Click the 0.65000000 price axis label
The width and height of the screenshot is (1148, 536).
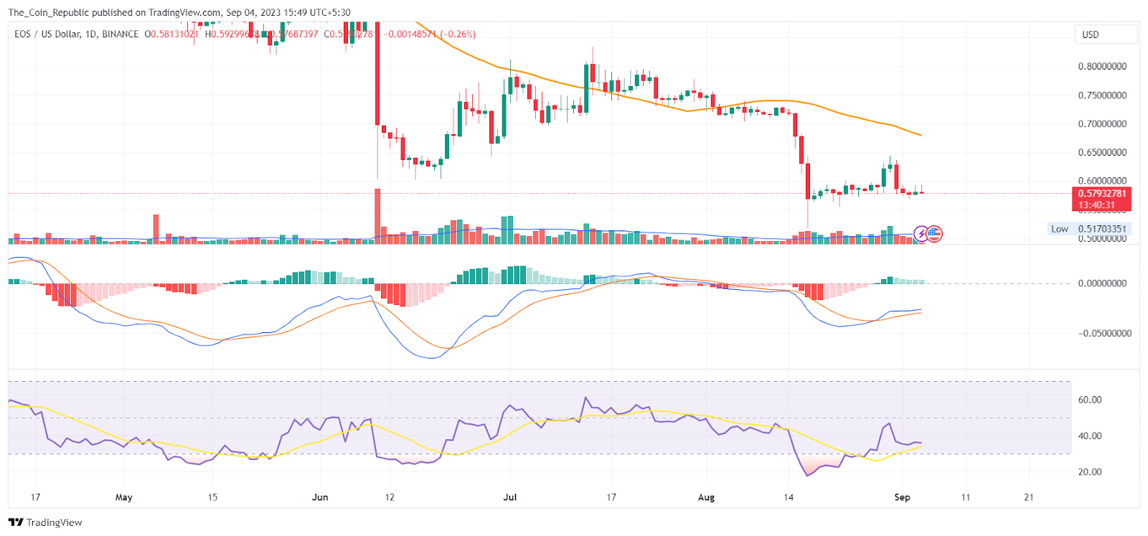[x=1102, y=152]
